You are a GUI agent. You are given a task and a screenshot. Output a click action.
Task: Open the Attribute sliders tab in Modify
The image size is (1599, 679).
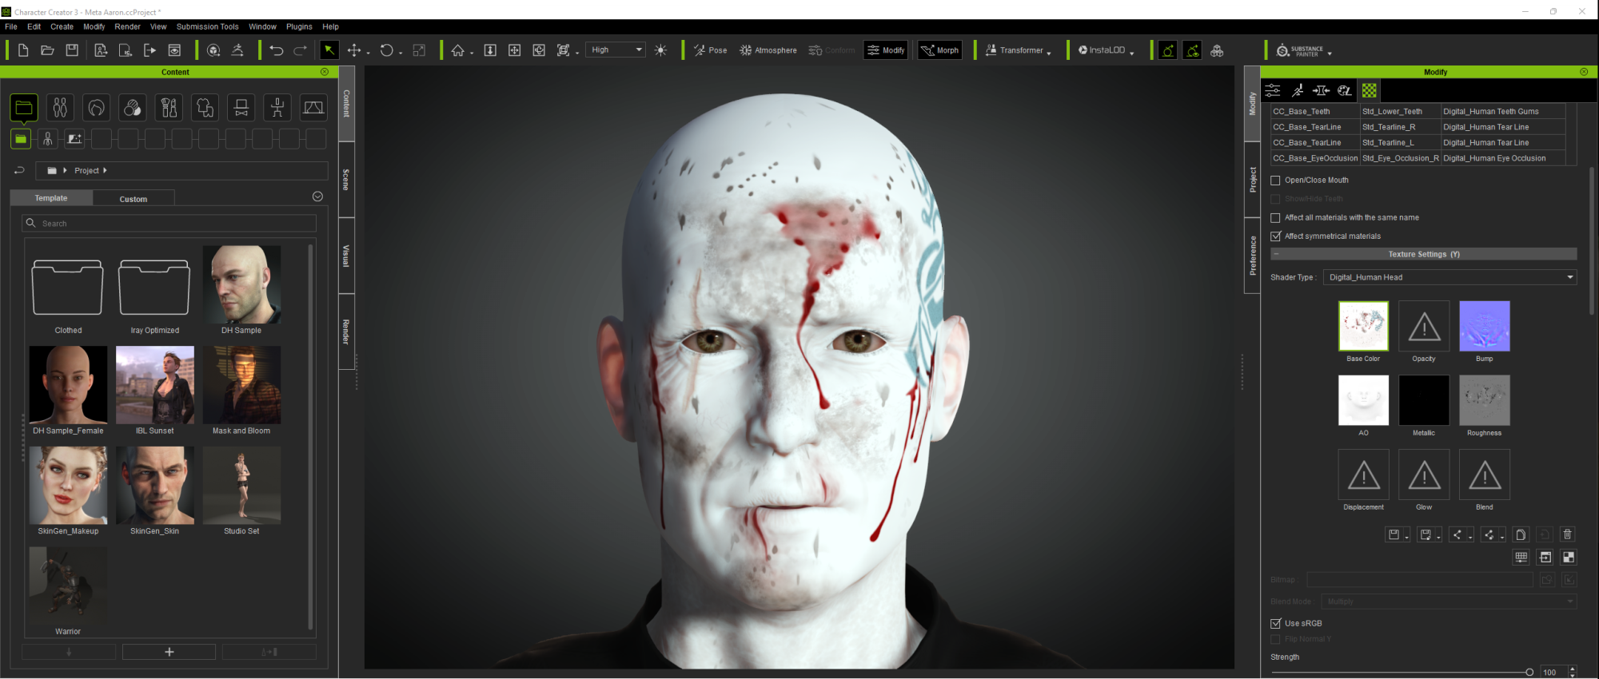[1273, 90]
